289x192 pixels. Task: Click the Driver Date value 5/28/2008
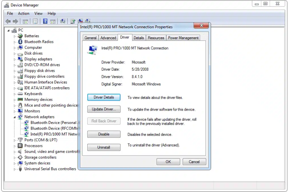(140, 69)
